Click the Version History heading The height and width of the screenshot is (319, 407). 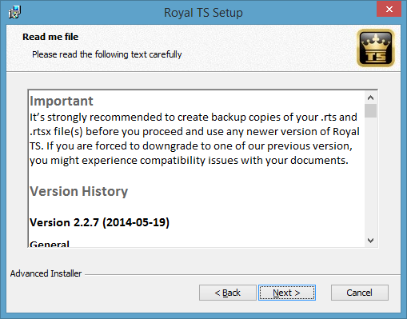tap(78, 191)
